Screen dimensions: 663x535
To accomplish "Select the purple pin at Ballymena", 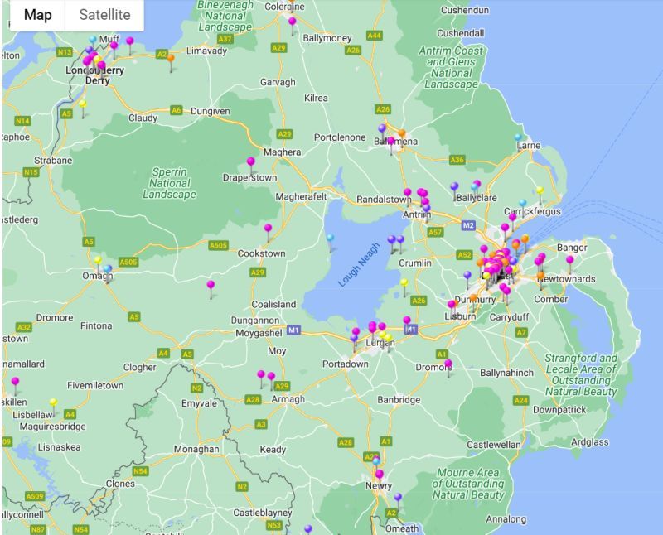I will (382, 128).
